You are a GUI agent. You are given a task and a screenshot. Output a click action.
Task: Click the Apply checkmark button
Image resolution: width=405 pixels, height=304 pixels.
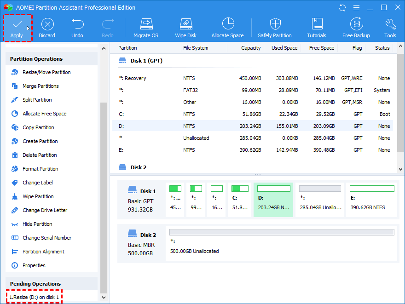(x=17, y=28)
